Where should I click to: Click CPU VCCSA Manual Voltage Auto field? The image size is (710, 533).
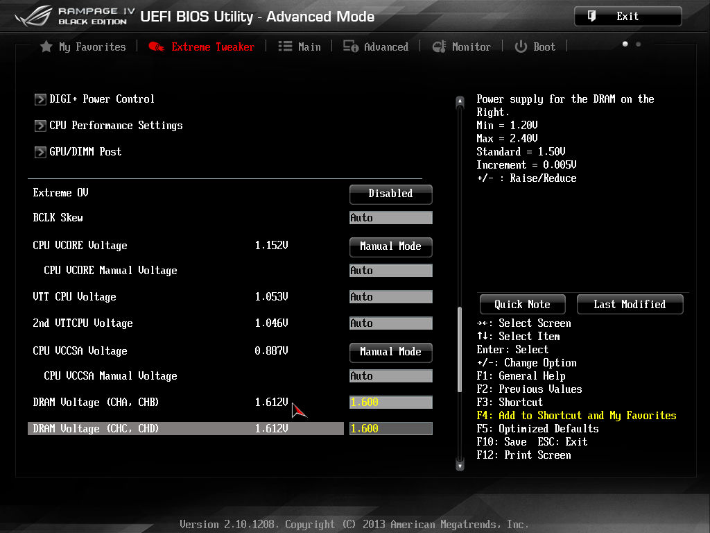point(391,375)
